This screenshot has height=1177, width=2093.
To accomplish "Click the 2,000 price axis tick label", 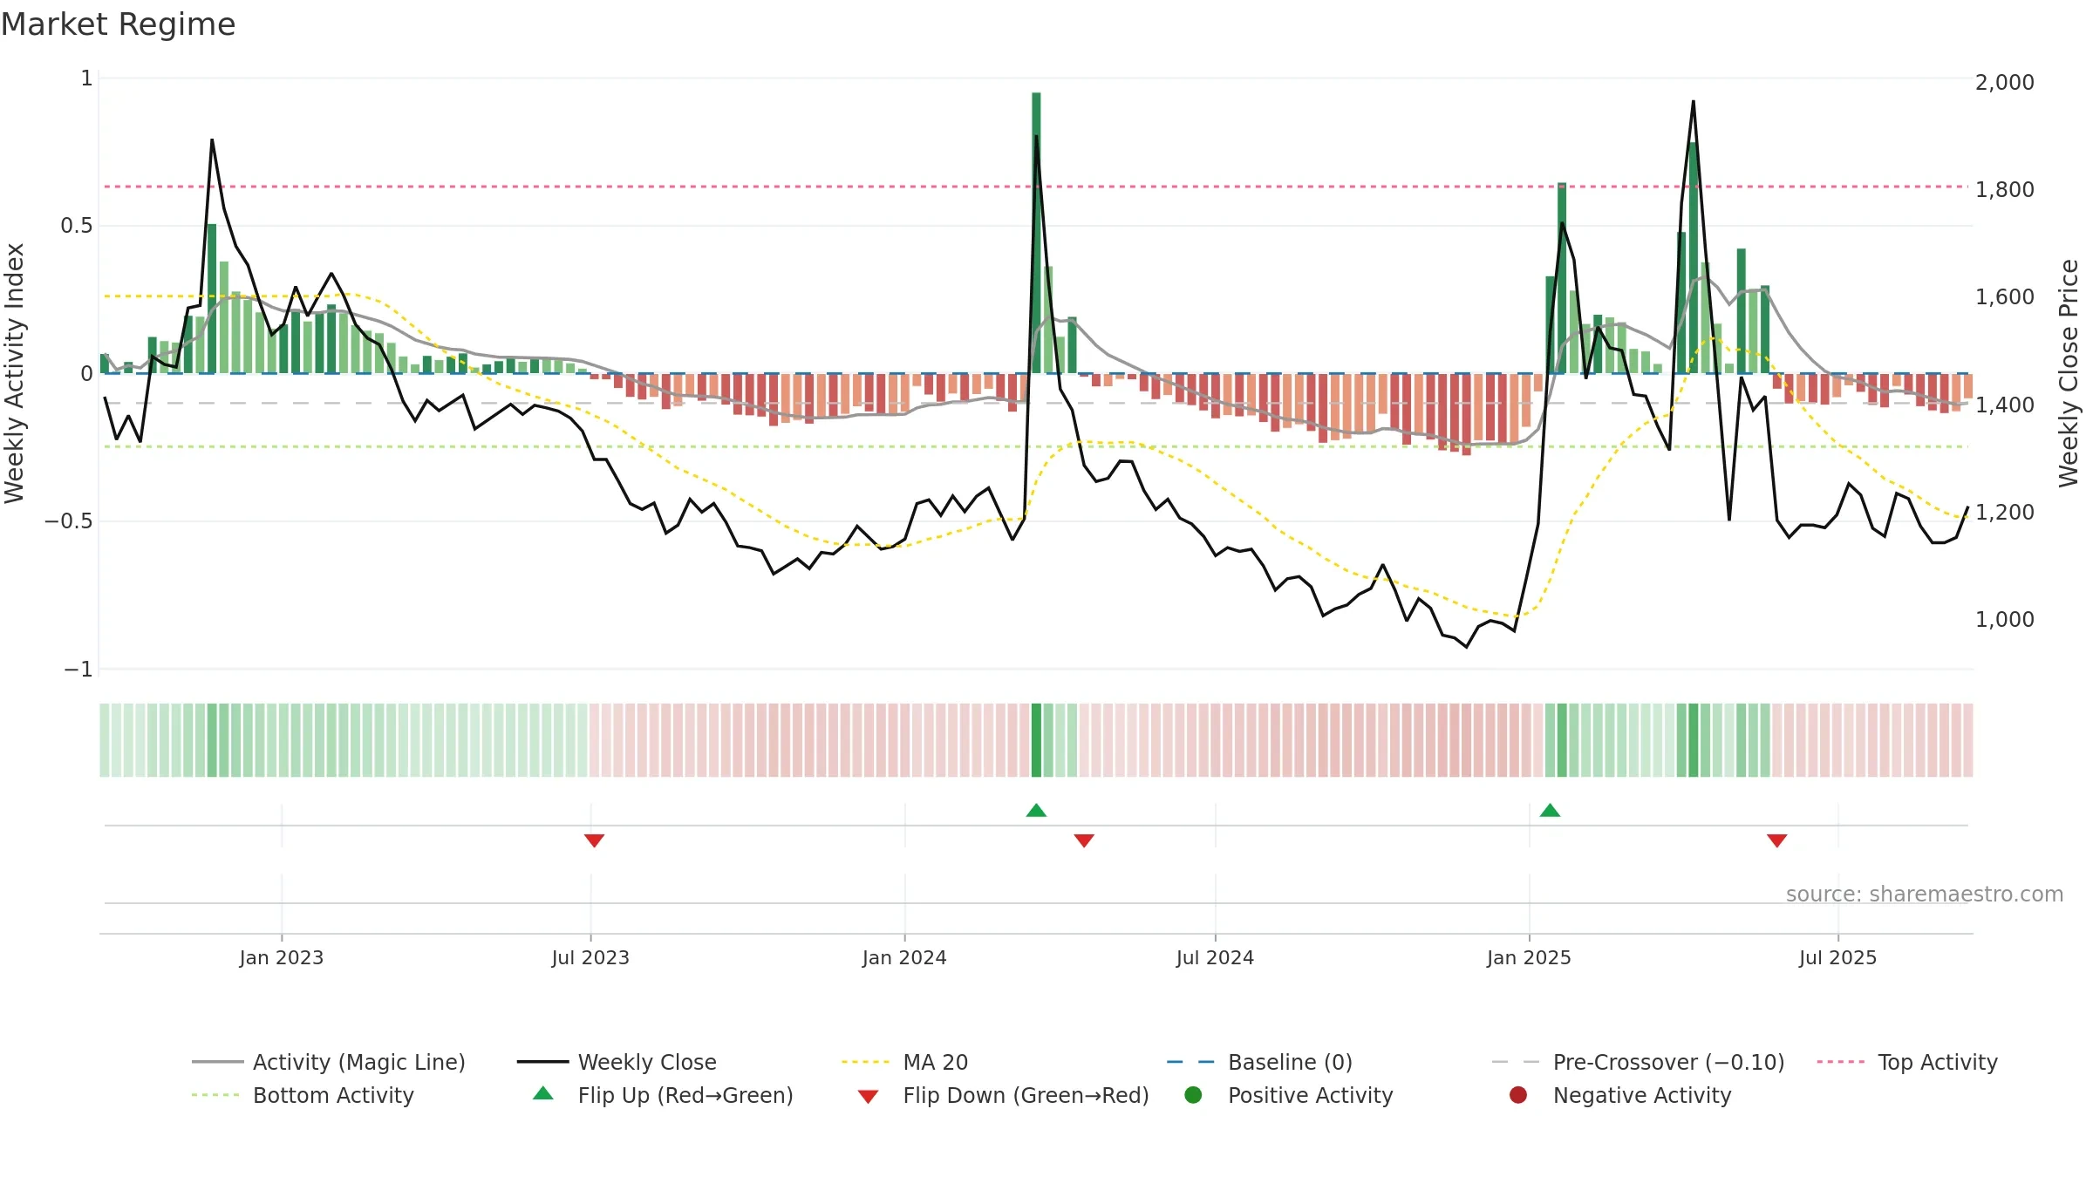I will [2005, 82].
